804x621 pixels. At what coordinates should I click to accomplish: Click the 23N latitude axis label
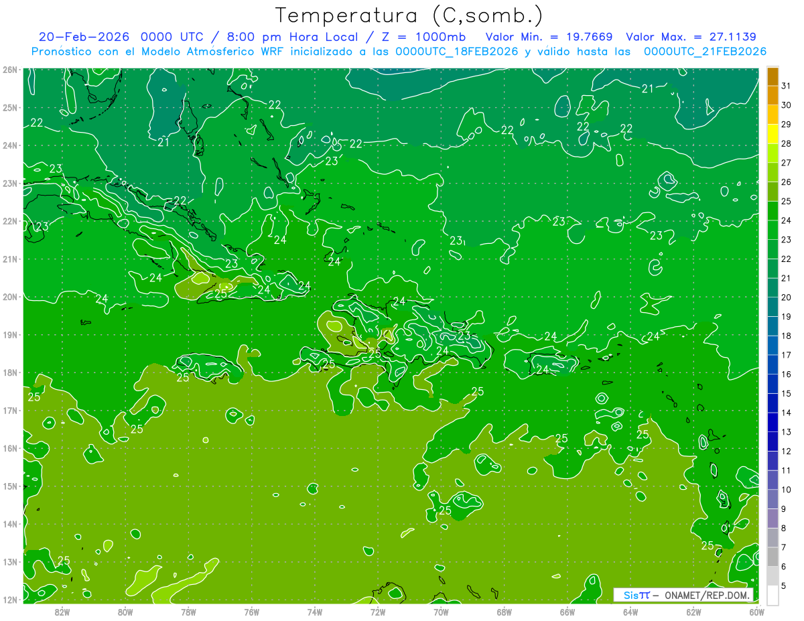click(x=10, y=183)
